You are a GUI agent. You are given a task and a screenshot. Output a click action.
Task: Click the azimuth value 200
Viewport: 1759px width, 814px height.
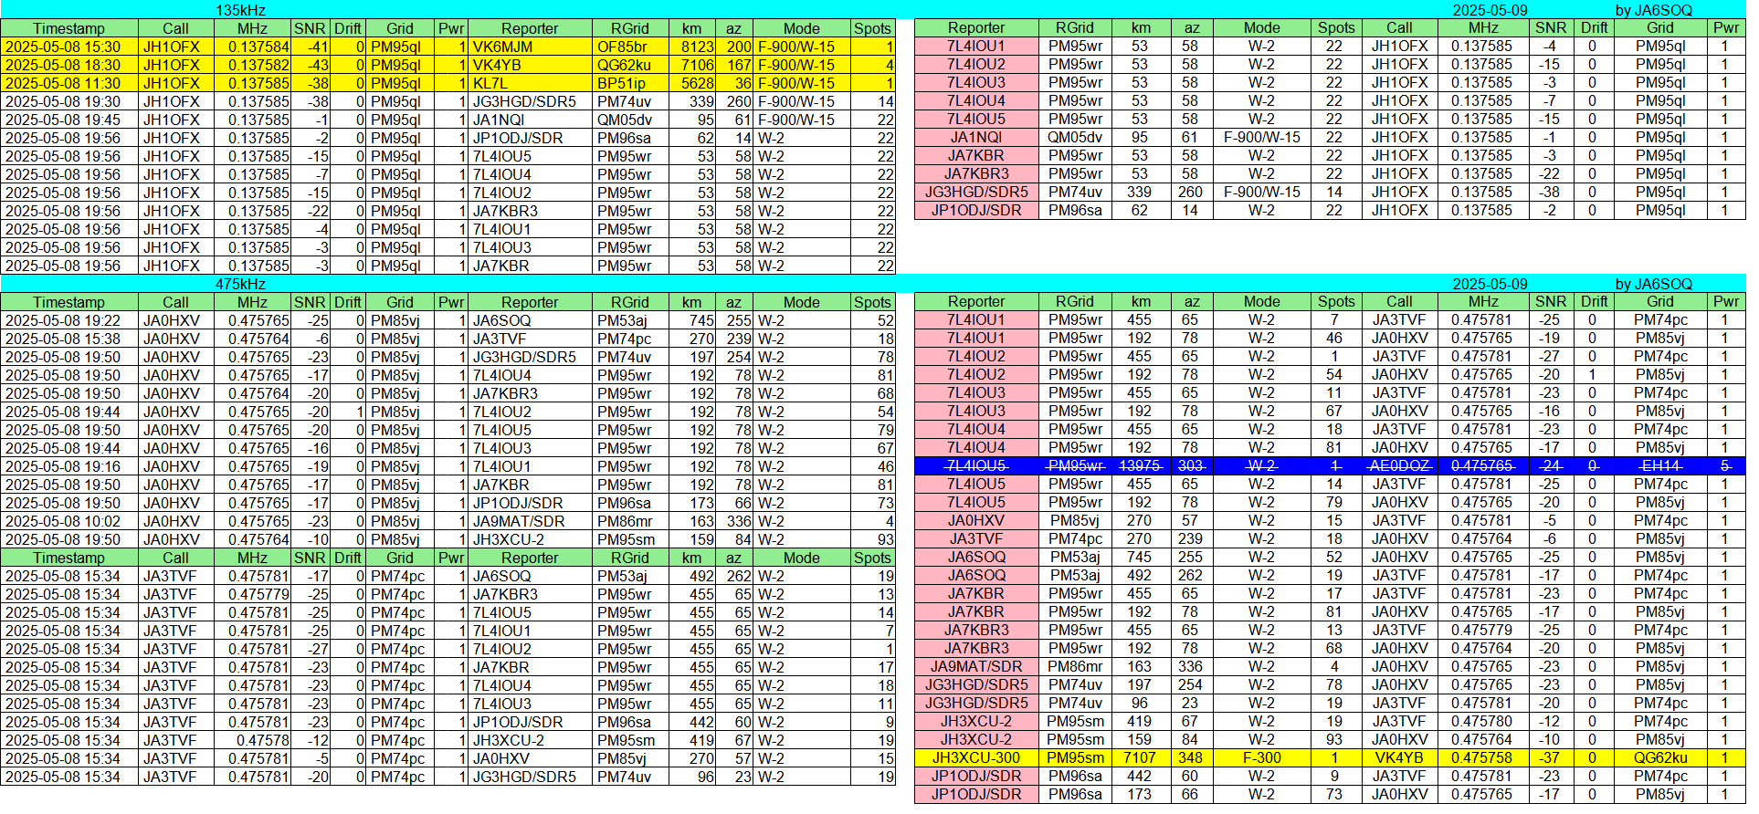coord(735,47)
